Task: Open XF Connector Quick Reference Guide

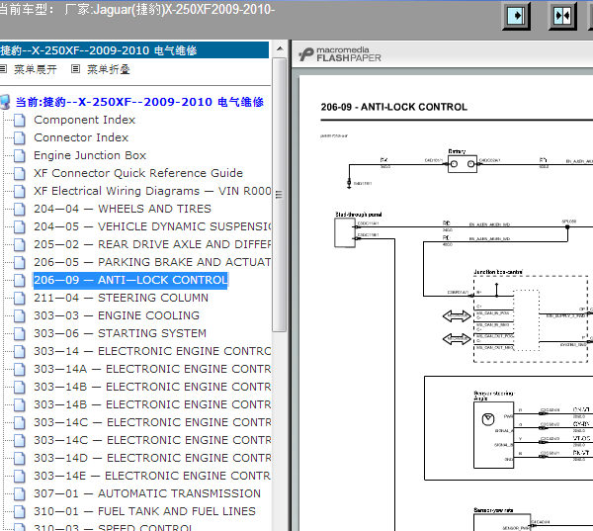Action: point(138,173)
